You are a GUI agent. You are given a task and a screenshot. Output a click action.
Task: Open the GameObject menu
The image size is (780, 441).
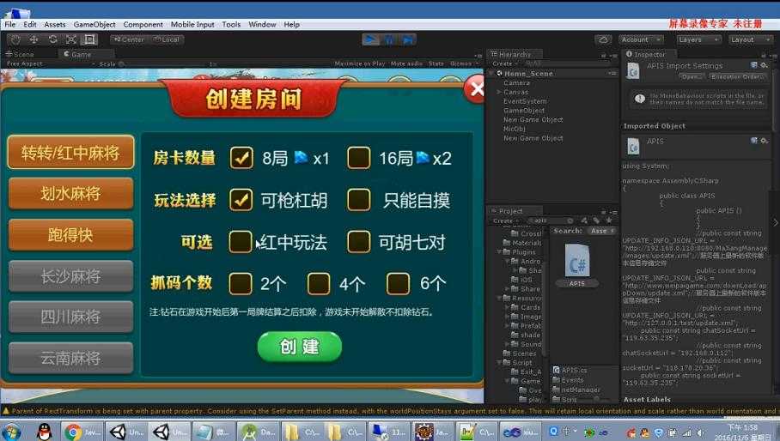click(94, 24)
